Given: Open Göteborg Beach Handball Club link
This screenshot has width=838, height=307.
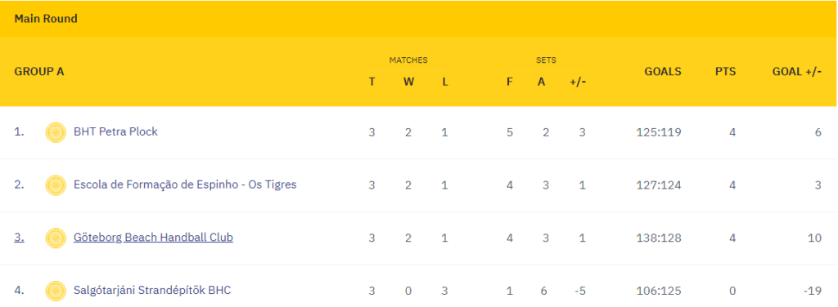Looking at the screenshot, I should tap(153, 237).
